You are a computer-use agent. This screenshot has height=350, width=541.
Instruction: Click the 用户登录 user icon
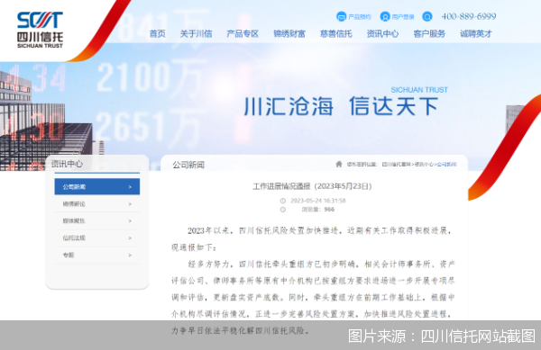pos(385,16)
